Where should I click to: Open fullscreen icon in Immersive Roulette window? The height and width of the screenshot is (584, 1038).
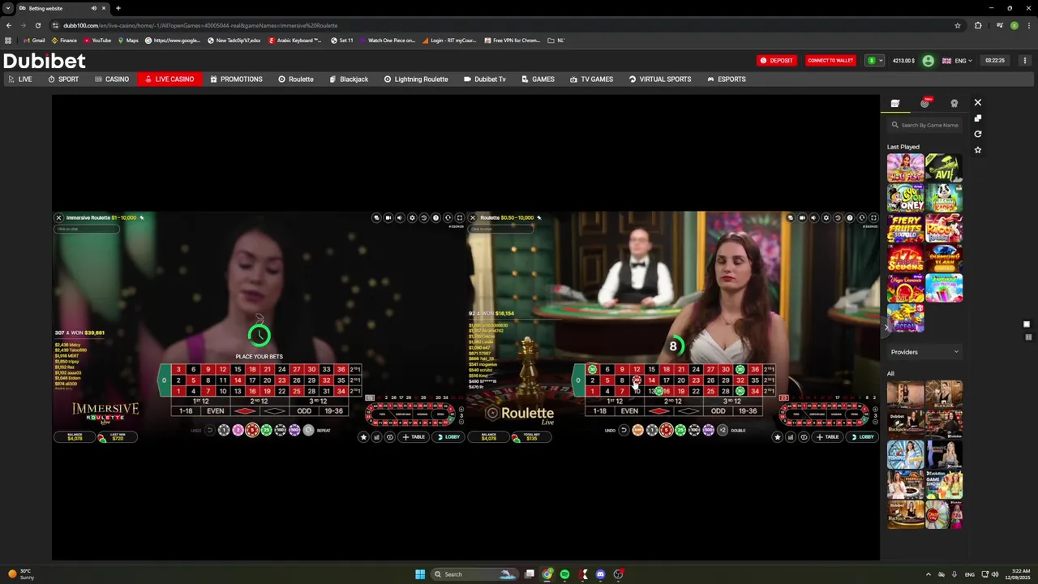[x=459, y=217]
